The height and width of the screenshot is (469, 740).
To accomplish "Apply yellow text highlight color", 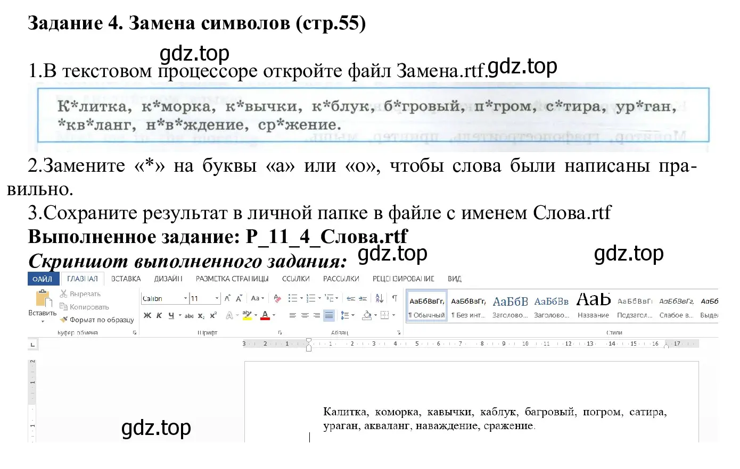I will [246, 315].
